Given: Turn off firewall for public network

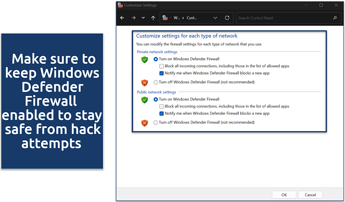Looking at the screenshot, I should click(156, 122).
